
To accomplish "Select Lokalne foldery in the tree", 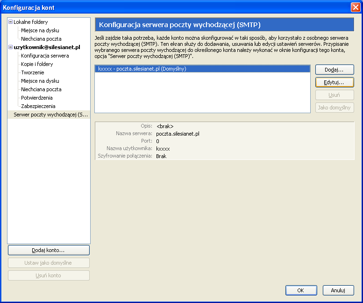I will coord(30,22).
